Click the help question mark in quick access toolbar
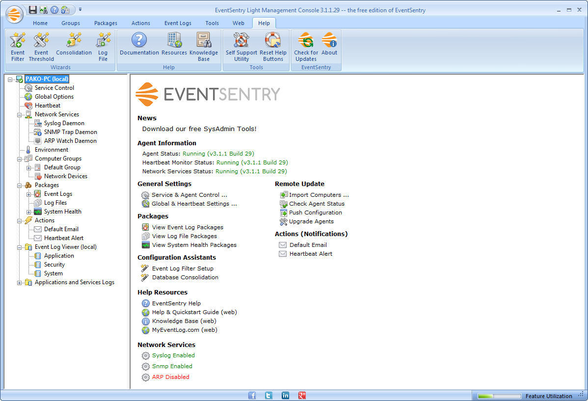 54,10
